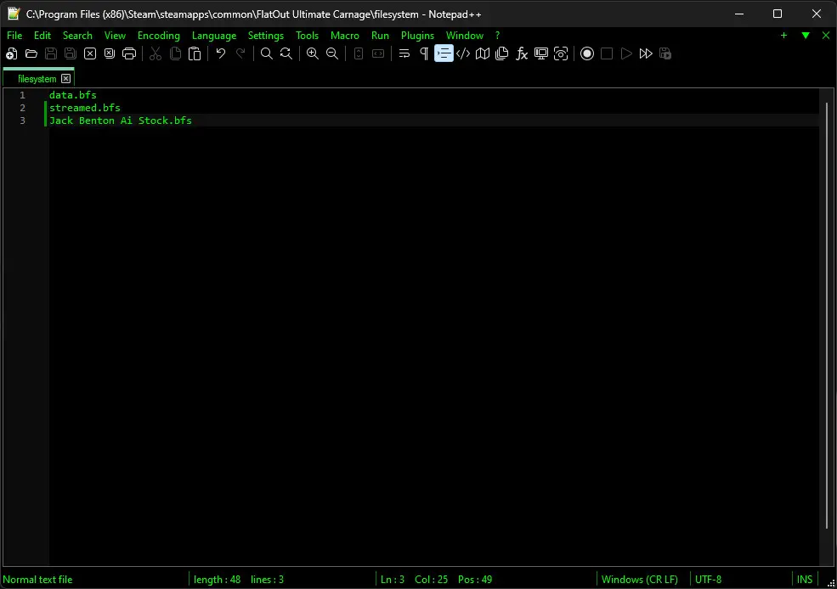The height and width of the screenshot is (589, 837).
Task: Select the filesystem tab
Action: point(37,79)
